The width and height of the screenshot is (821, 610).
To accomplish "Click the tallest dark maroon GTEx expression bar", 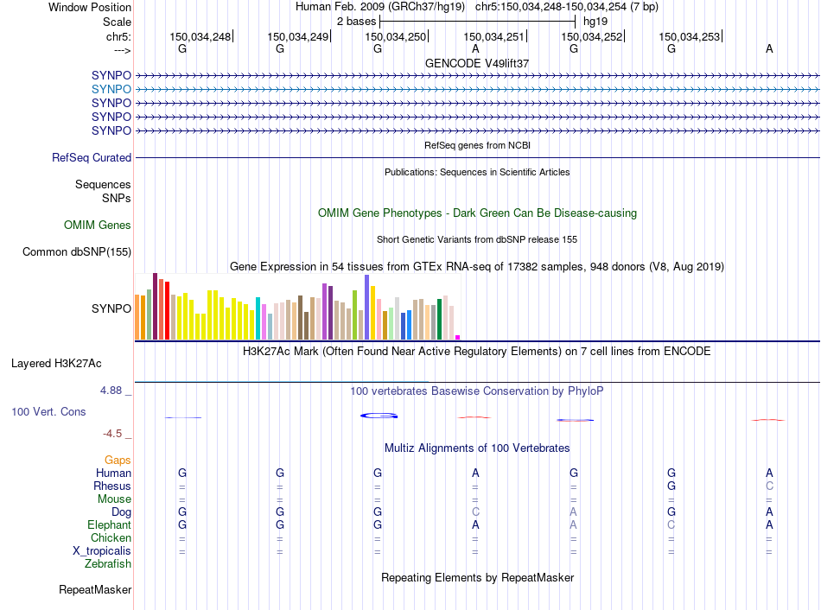I will click(155, 307).
